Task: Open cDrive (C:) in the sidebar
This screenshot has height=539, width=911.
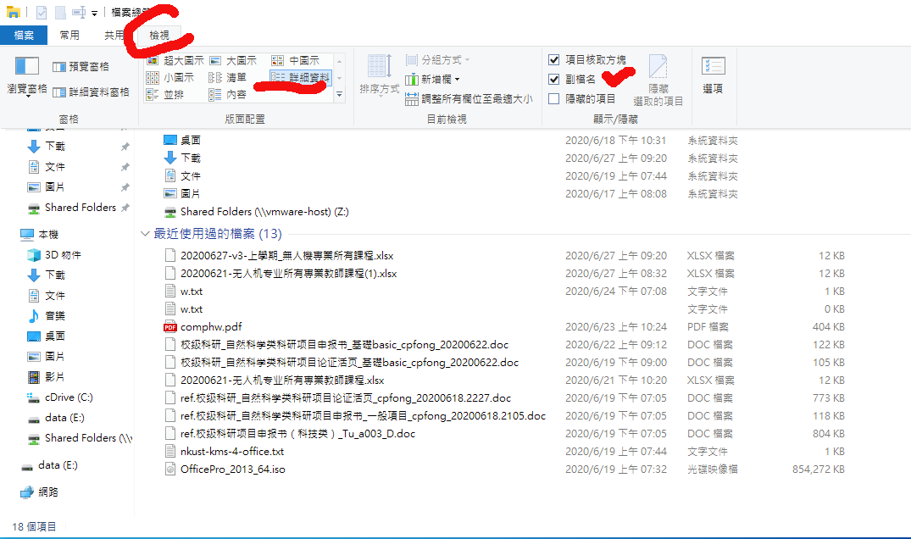Action: click(69, 397)
